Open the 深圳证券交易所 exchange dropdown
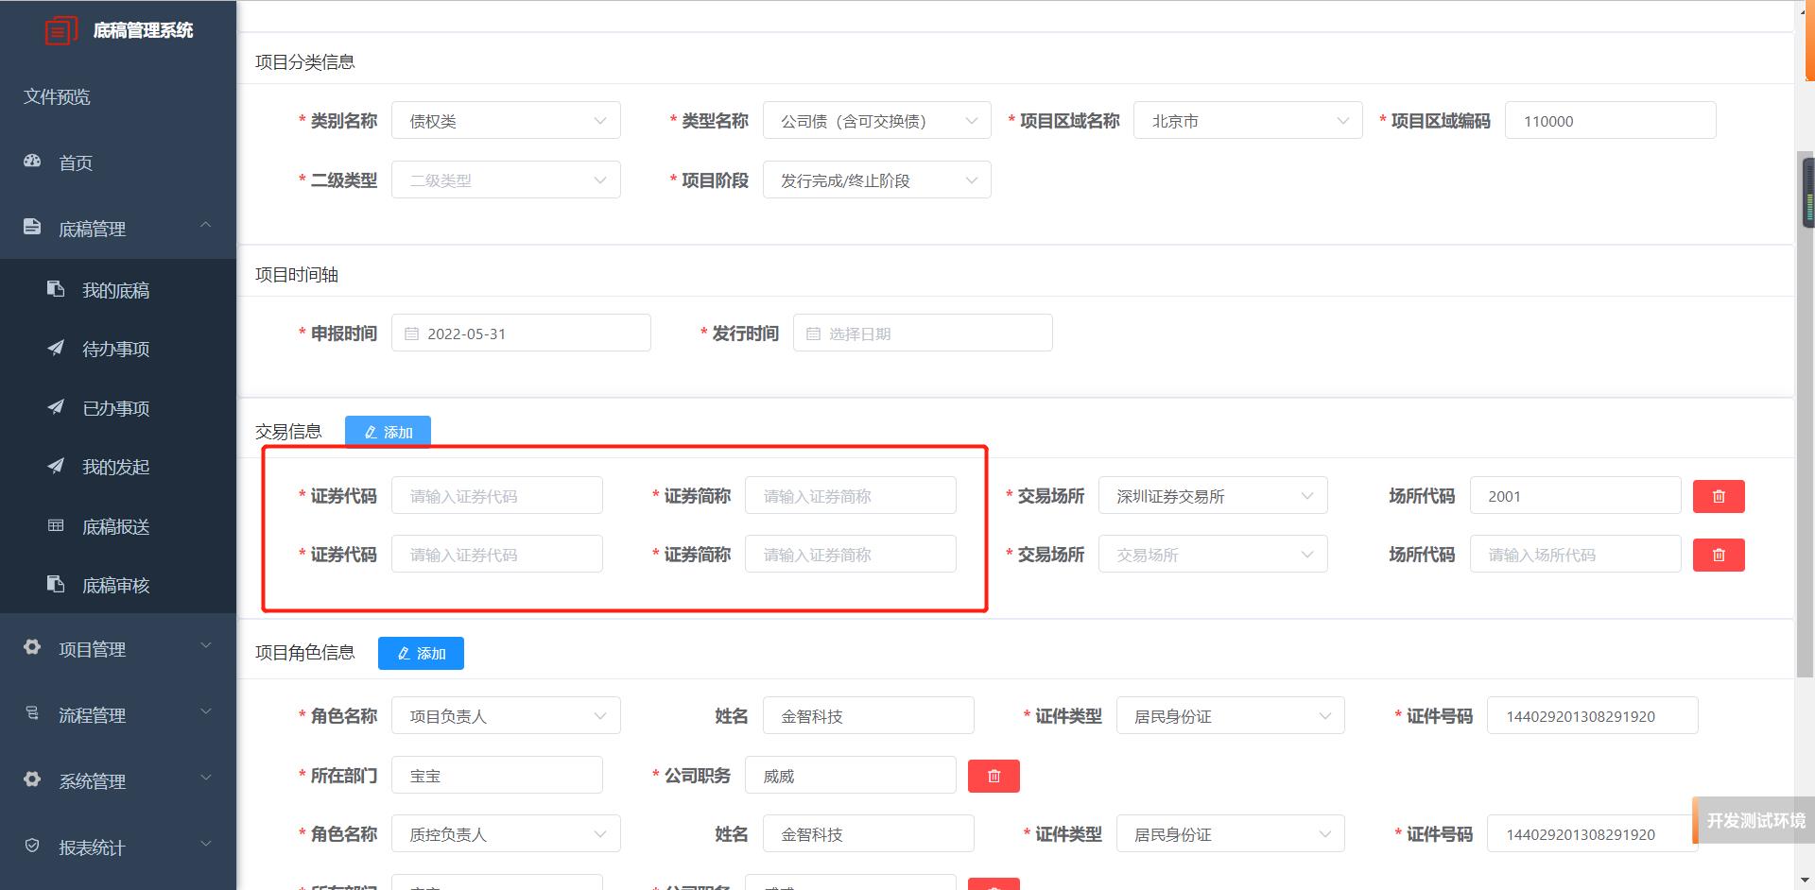 click(x=1213, y=496)
